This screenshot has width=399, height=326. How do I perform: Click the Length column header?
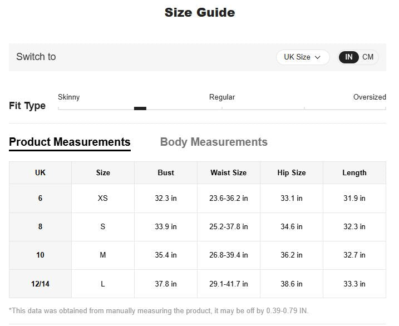tap(354, 172)
